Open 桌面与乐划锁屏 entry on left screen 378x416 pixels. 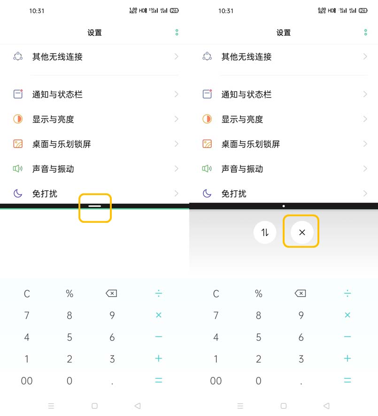(95, 144)
